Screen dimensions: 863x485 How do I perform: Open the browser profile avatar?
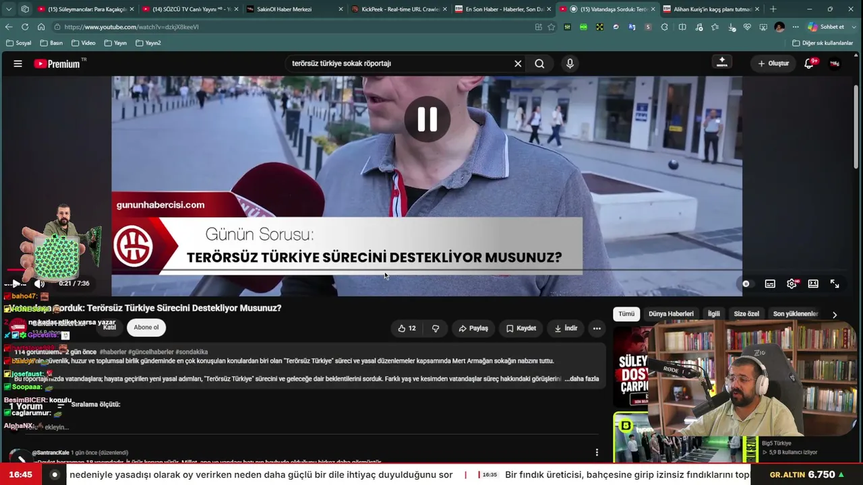pos(780,27)
